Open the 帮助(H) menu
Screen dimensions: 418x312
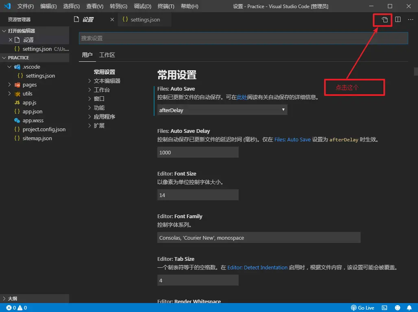pos(189,6)
